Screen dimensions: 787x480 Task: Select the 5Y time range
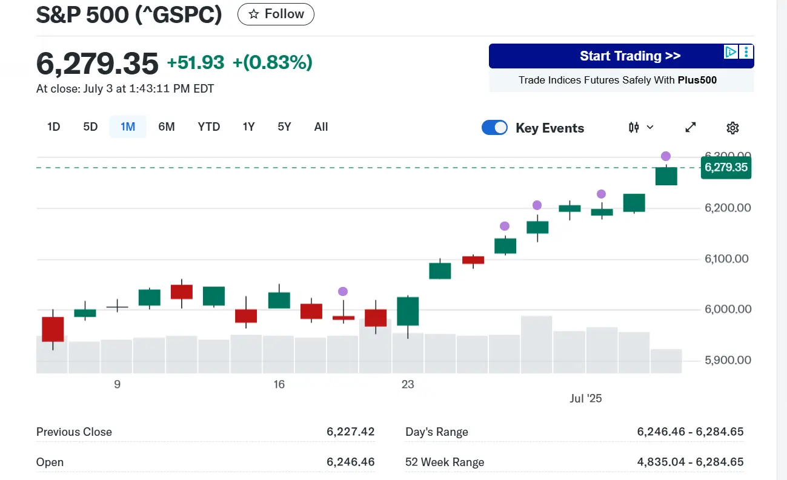pos(284,127)
